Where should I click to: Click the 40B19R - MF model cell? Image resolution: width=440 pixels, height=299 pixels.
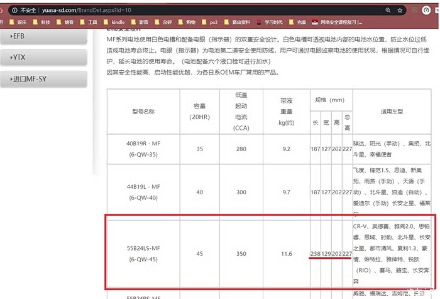(x=143, y=149)
